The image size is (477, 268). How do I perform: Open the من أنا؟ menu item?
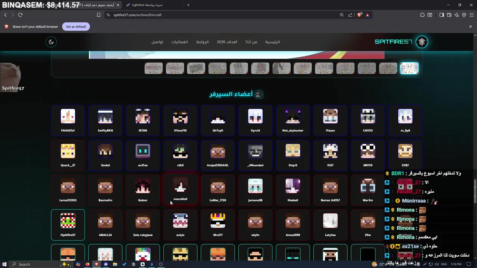pos(251,42)
